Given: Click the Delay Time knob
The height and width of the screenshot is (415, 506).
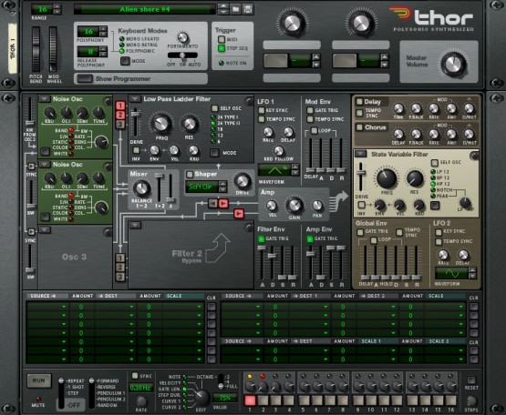Looking at the screenshot, I should point(398,108).
